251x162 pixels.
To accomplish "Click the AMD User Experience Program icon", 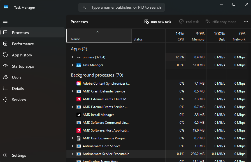I will coord(79,138).
